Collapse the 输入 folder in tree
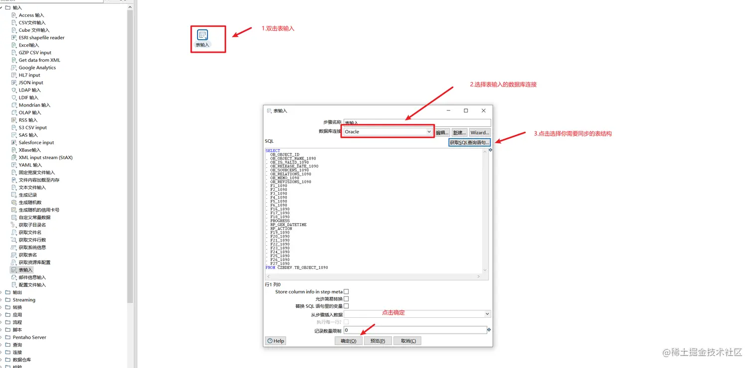 point(1,7)
